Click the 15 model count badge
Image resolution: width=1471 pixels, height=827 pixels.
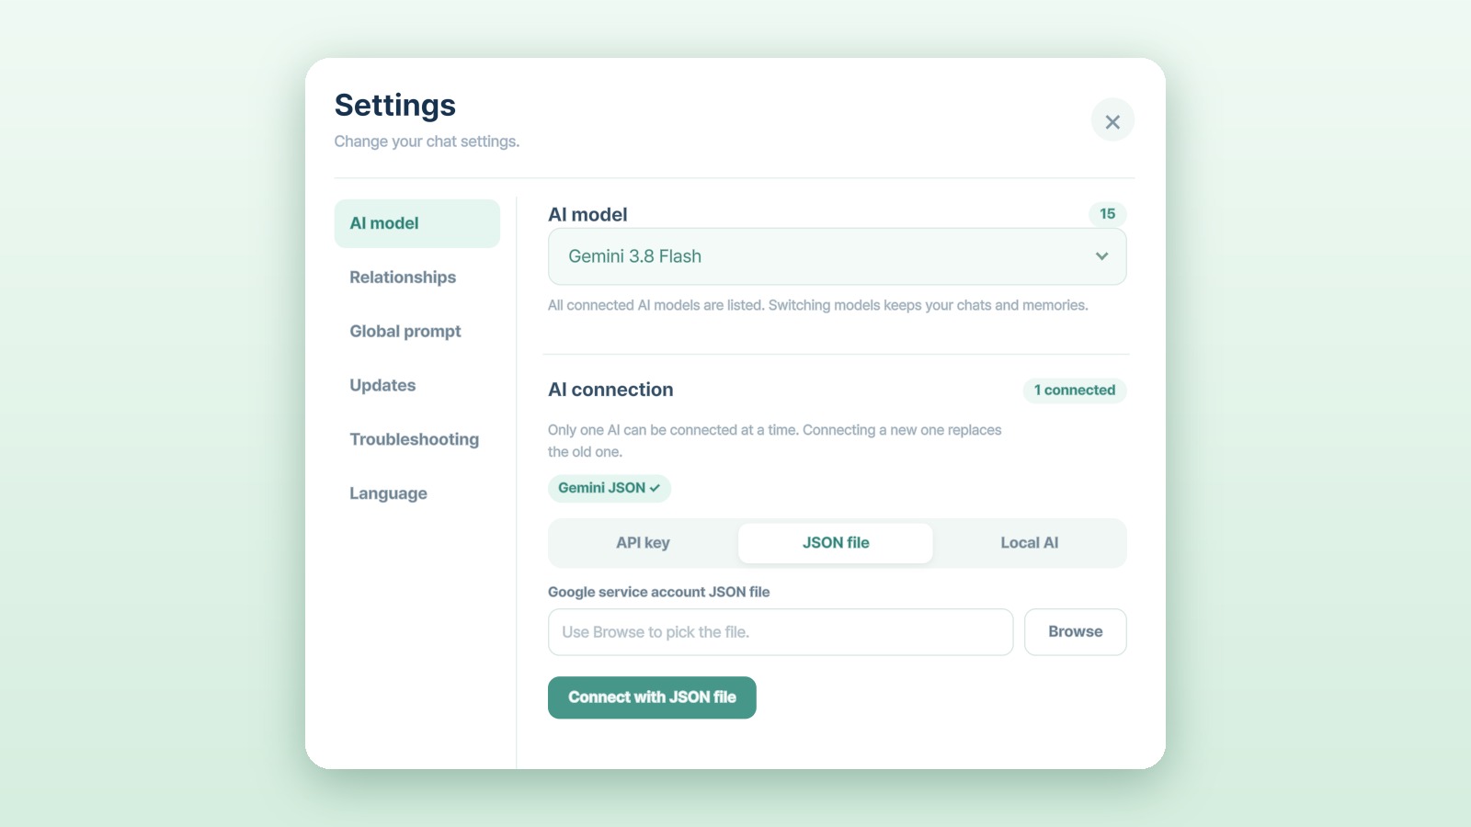(1108, 214)
